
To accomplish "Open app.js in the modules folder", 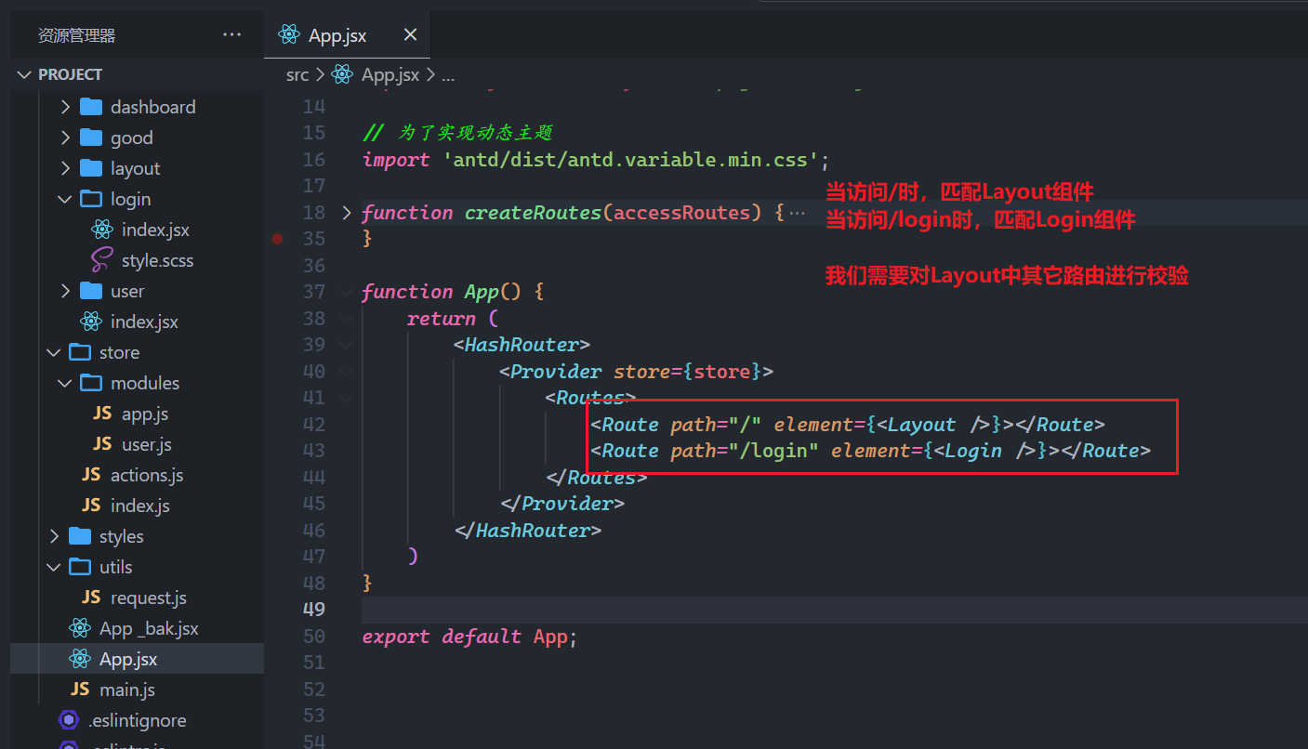I will 145,414.
